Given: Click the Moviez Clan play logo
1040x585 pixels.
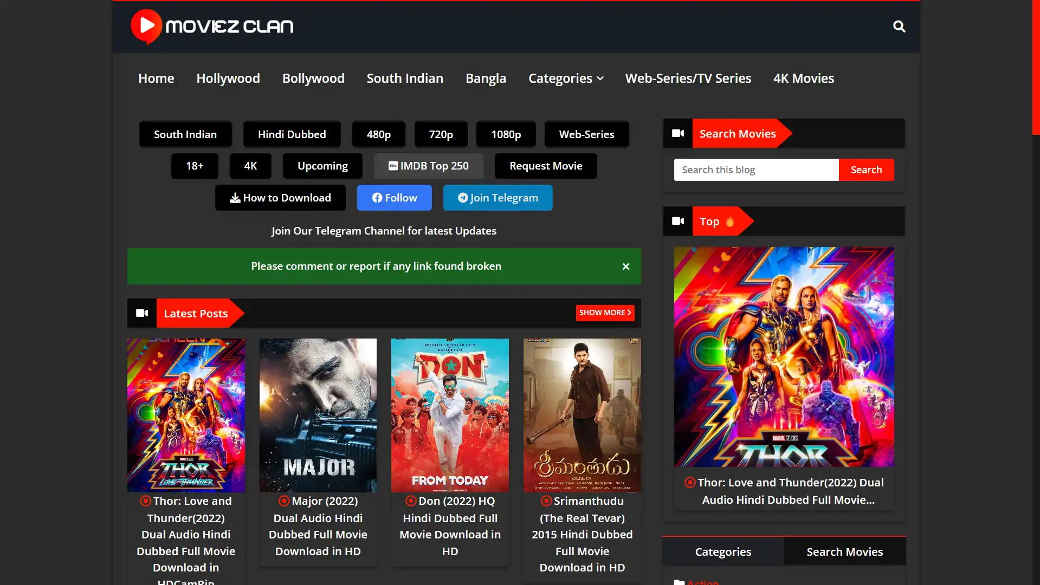Looking at the screenshot, I should click(x=146, y=26).
